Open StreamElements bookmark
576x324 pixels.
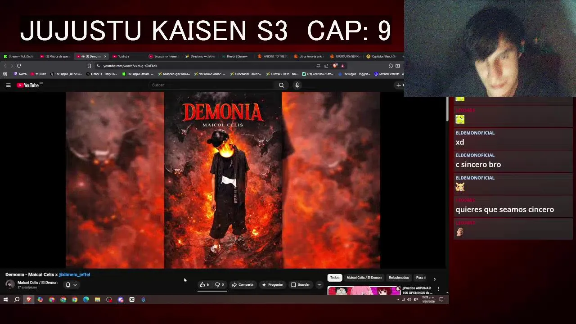click(x=389, y=74)
